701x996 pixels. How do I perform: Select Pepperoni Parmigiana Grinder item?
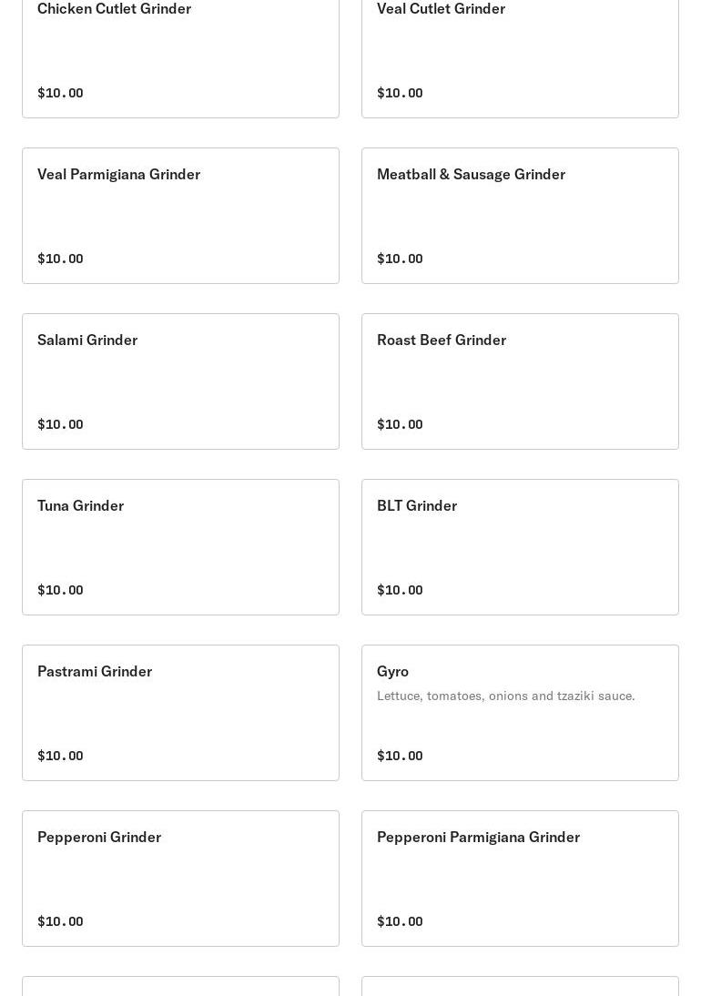point(520,878)
